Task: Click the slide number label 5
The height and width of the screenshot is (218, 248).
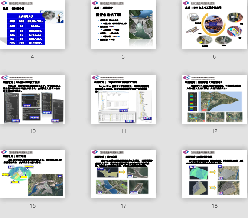Action: tap(123, 57)
